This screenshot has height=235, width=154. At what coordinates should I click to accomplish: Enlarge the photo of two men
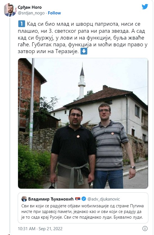point(83,123)
